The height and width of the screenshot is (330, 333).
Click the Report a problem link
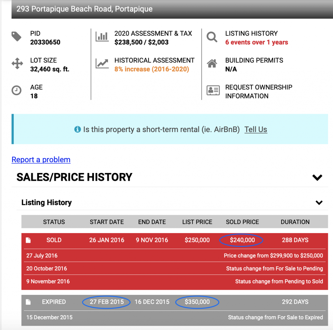pyautogui.click(x=41, y=160)
